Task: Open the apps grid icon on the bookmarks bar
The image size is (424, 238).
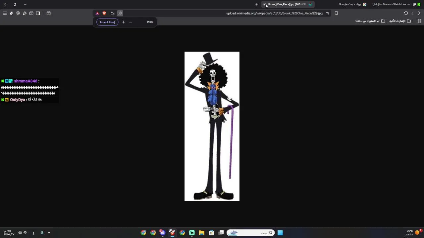Action: pos(419,21)
